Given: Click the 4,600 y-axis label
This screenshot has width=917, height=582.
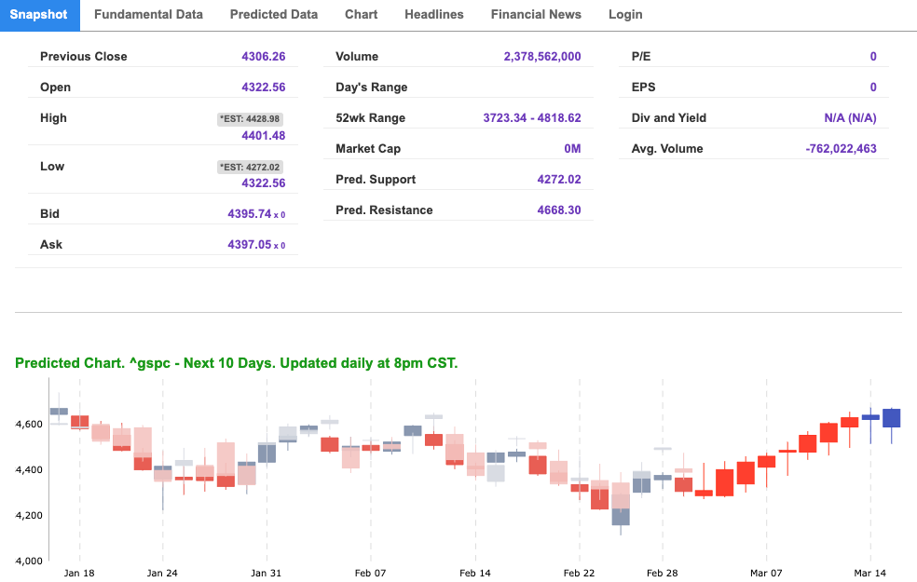Looking at the screenshot, I should [30, 425].
